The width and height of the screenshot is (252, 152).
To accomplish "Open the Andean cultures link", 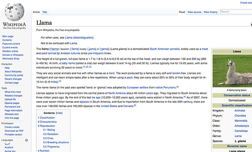I will (x=70, y=53).
